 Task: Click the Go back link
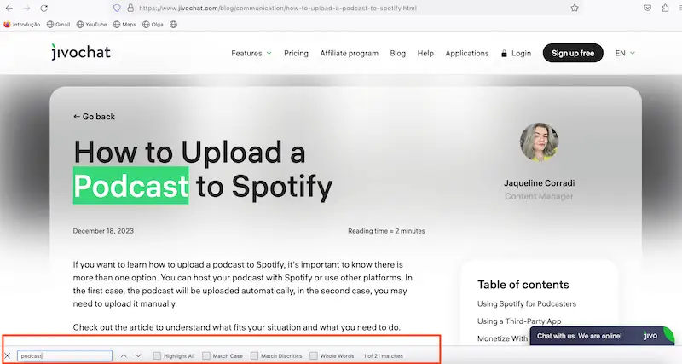pyautogui.click(x=94, y=117)
